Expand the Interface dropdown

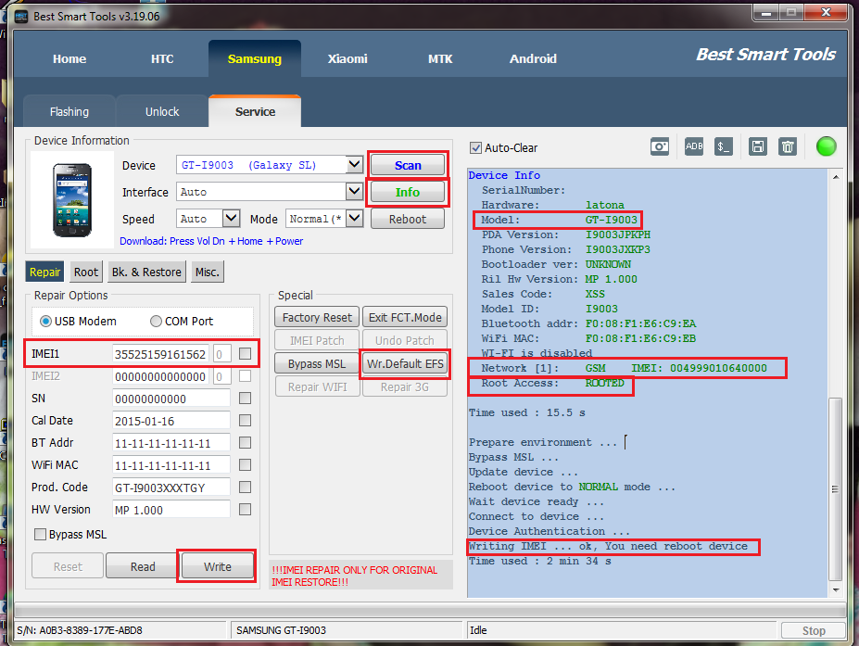355,191
